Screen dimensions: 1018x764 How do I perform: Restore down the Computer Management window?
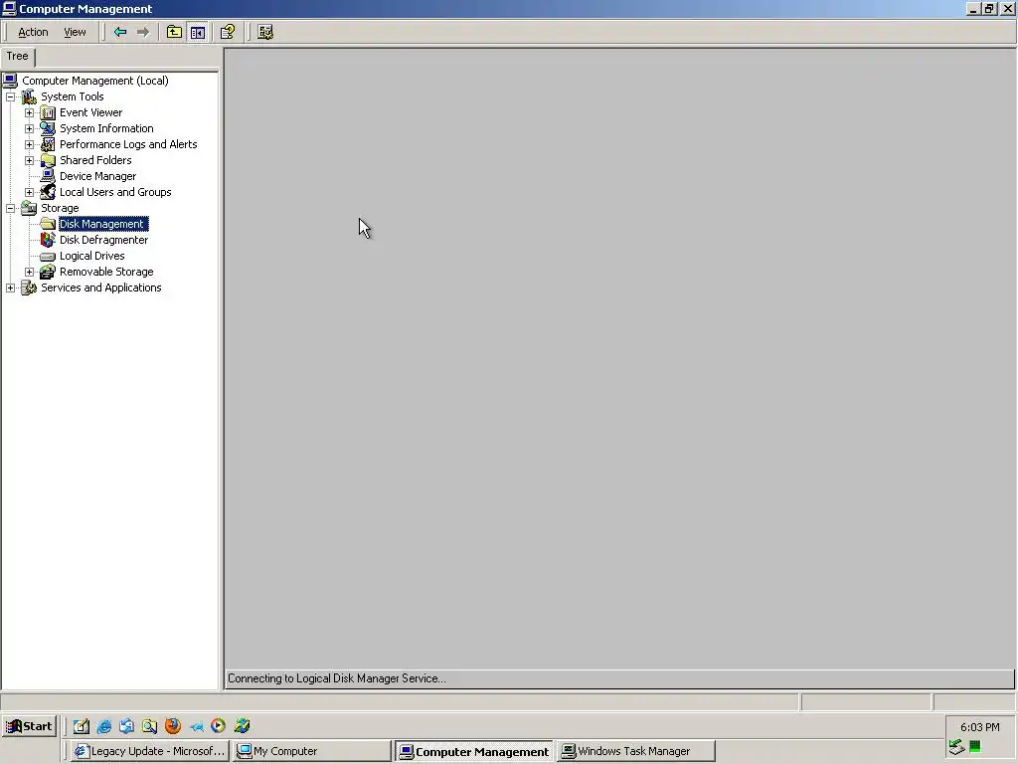pos(989,8)
